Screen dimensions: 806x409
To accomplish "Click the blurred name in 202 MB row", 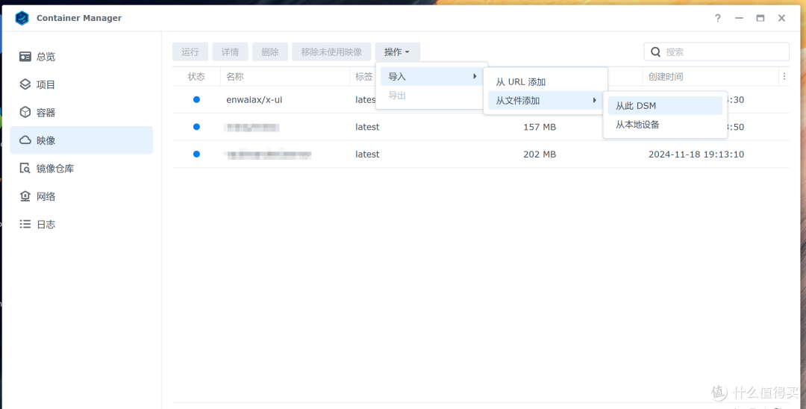I will pyautogui.click(x=269, y=154).
